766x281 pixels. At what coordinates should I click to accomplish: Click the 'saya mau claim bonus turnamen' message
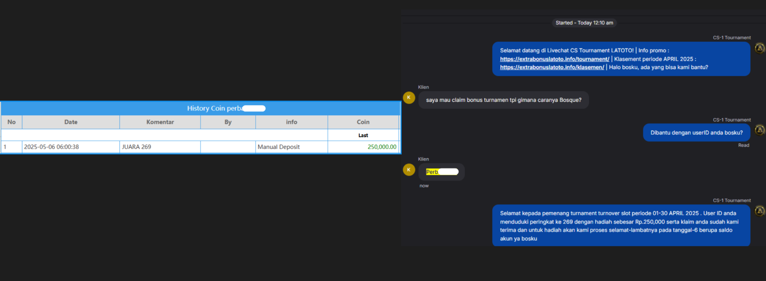click(504, 100)
